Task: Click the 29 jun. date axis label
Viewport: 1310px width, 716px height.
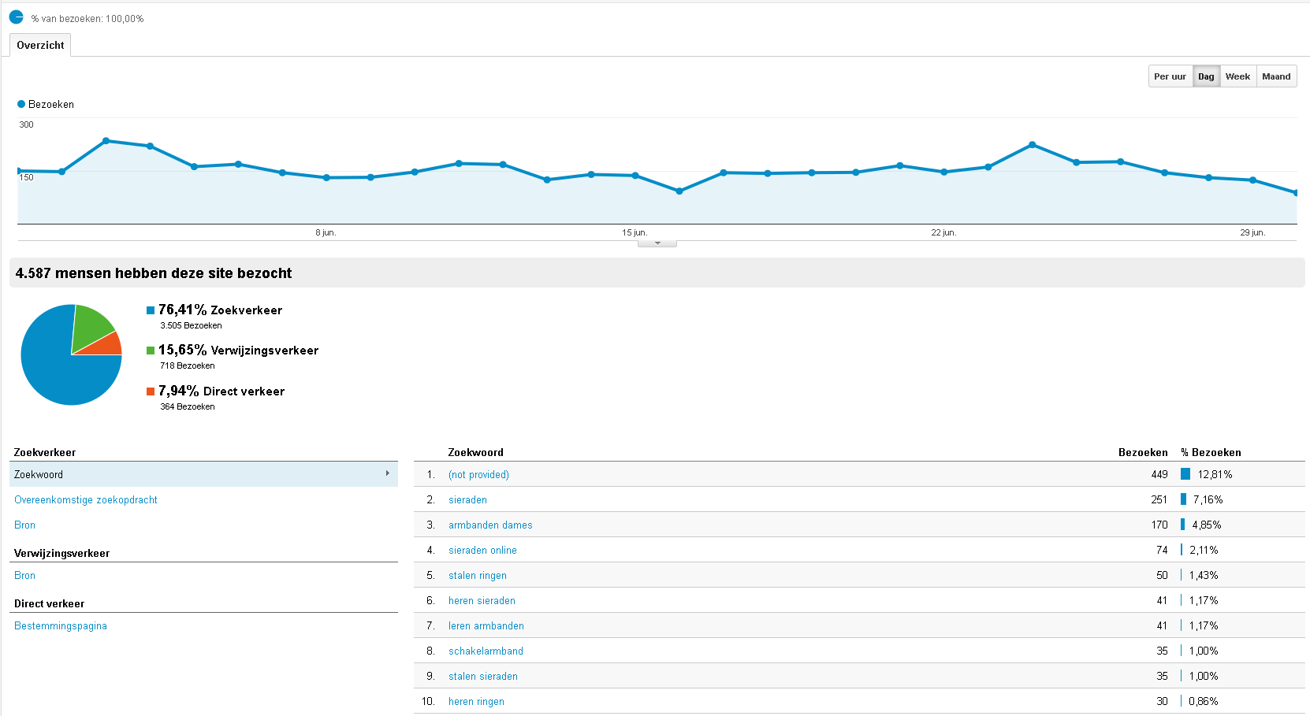Action: (1252, 232)
